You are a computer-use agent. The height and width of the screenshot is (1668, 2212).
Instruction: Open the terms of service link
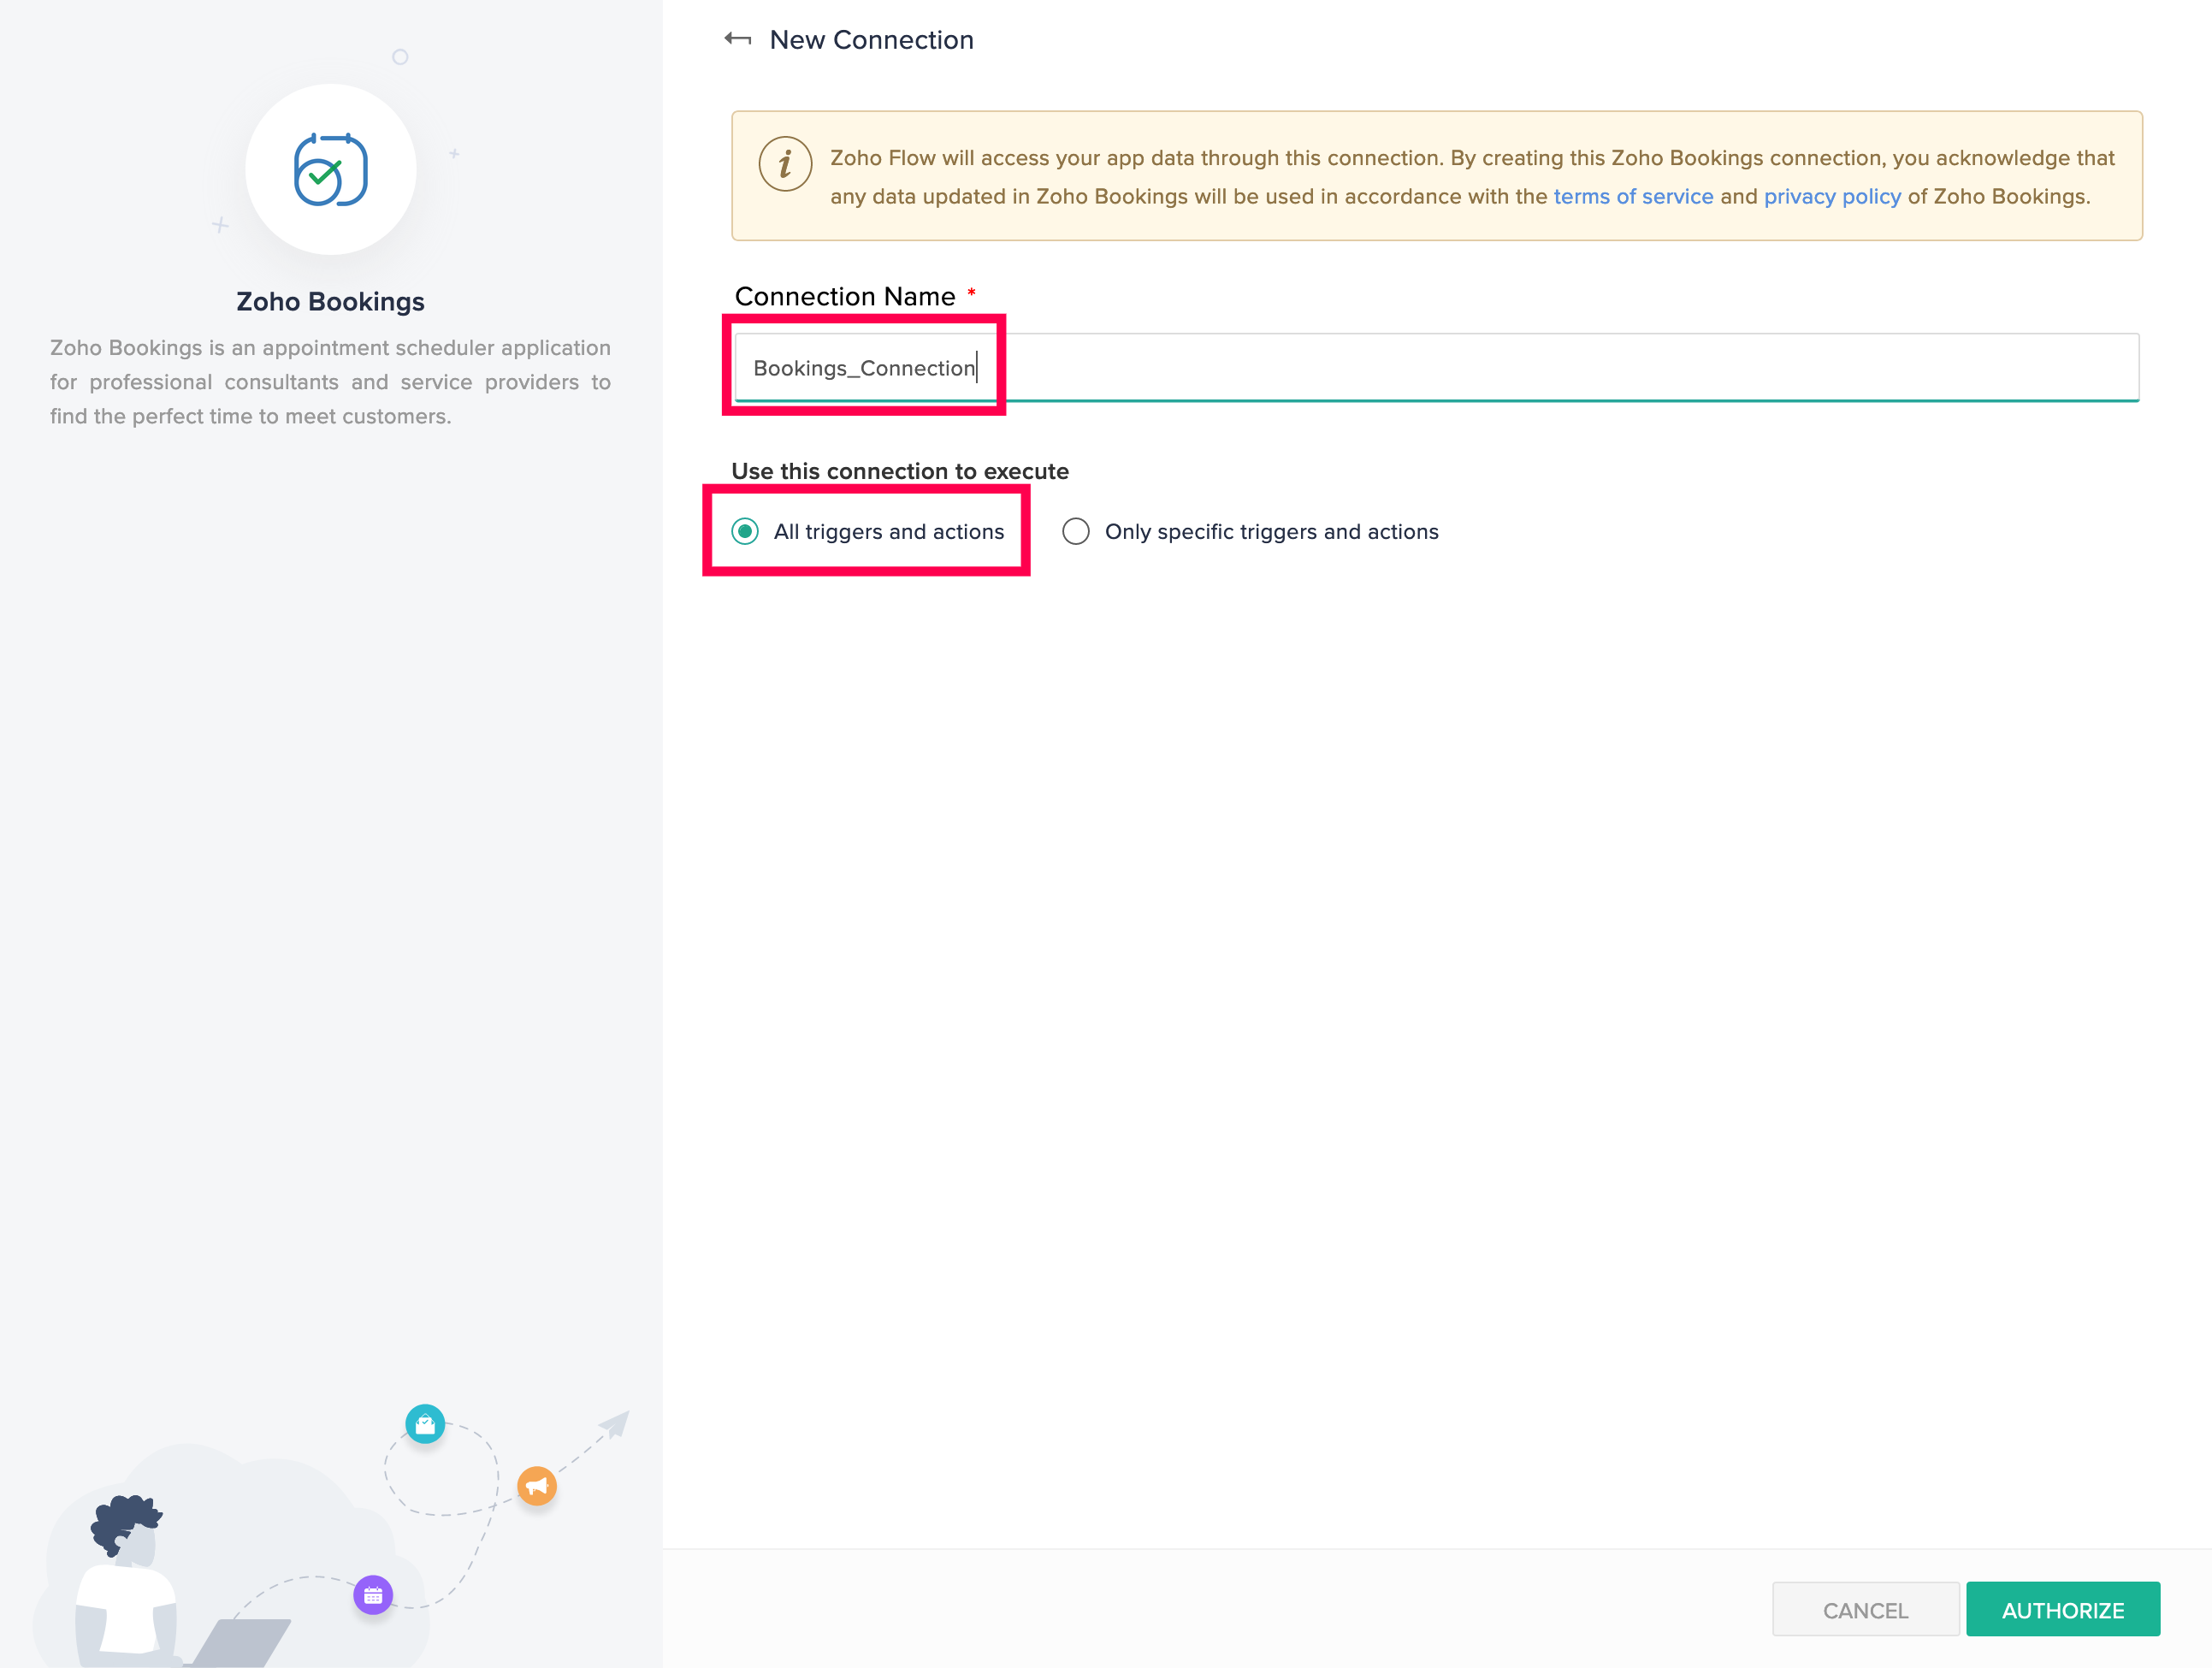(x=1633, y=196)
